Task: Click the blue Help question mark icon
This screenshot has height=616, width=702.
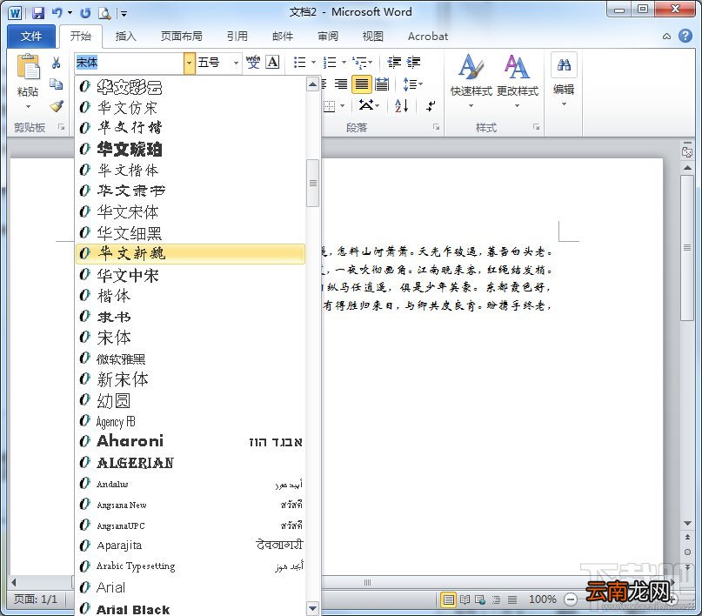Action: pyautogui.click(x=685, y=36)
